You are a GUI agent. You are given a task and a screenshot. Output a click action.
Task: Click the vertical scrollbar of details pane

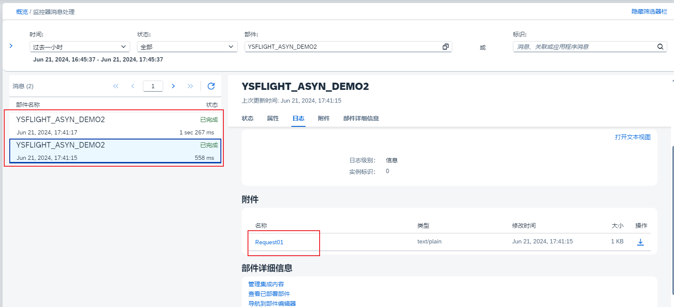672,220
